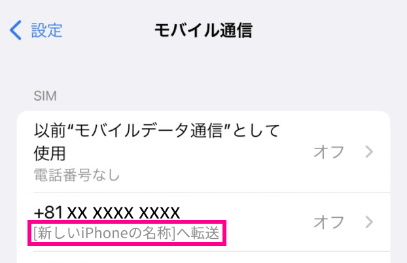The image size is (407, 263).
Task: Select the SIM section header
Action: [45, 96]
